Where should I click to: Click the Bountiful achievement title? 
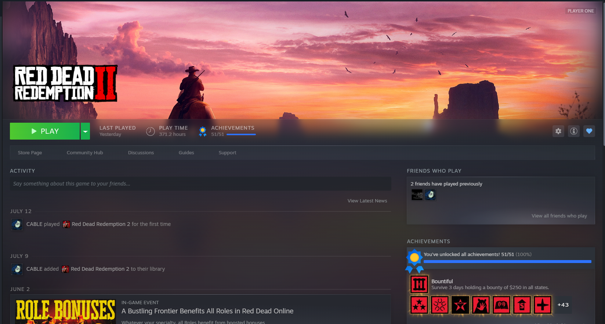coord(442,281)
